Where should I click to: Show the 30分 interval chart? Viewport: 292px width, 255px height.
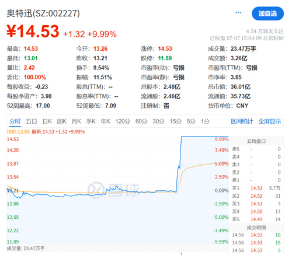158,121
